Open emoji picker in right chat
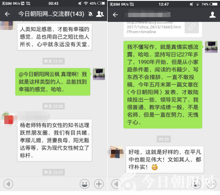220x195 pixels. pyautogui.click(x=197, y=184)
